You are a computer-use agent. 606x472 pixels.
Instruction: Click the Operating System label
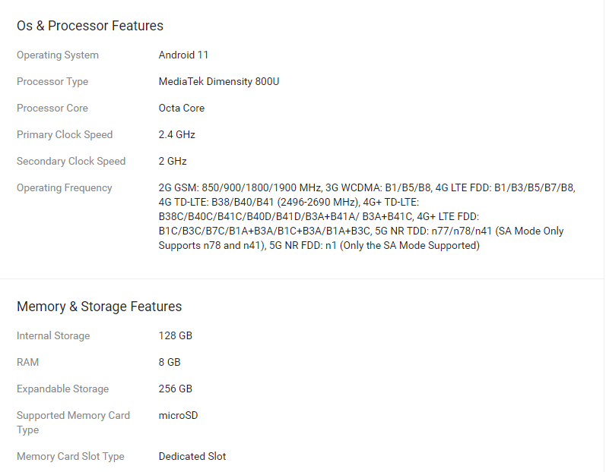(x=58, y=55)
